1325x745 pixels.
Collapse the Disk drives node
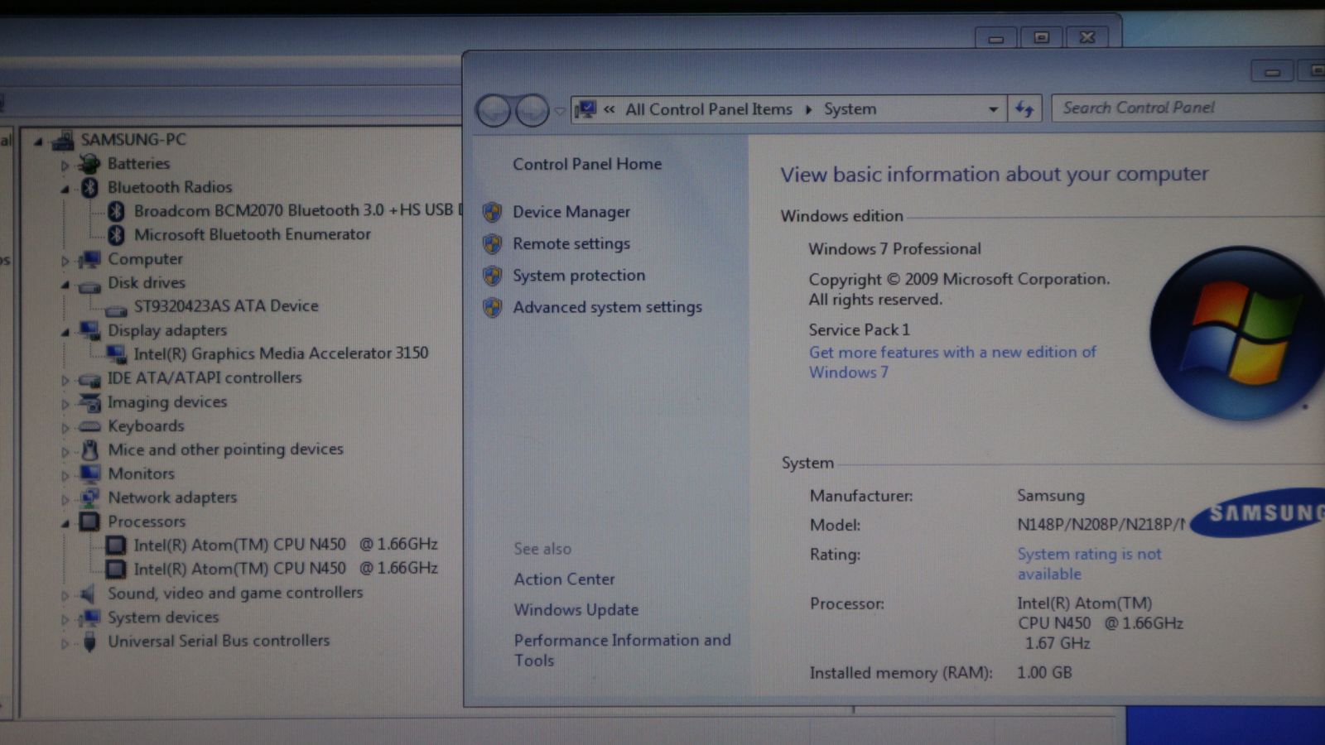pos(65,285)
